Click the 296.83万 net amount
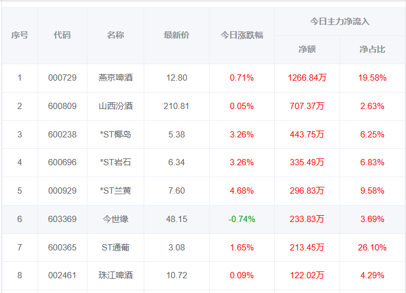Screen dimensions: 406x293 point(307,191)
